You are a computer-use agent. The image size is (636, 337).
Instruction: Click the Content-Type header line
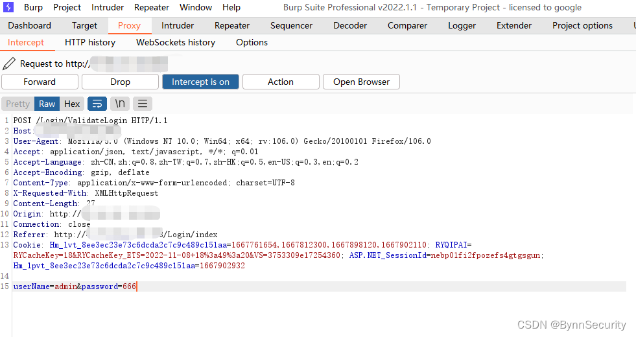click(154, 183)
